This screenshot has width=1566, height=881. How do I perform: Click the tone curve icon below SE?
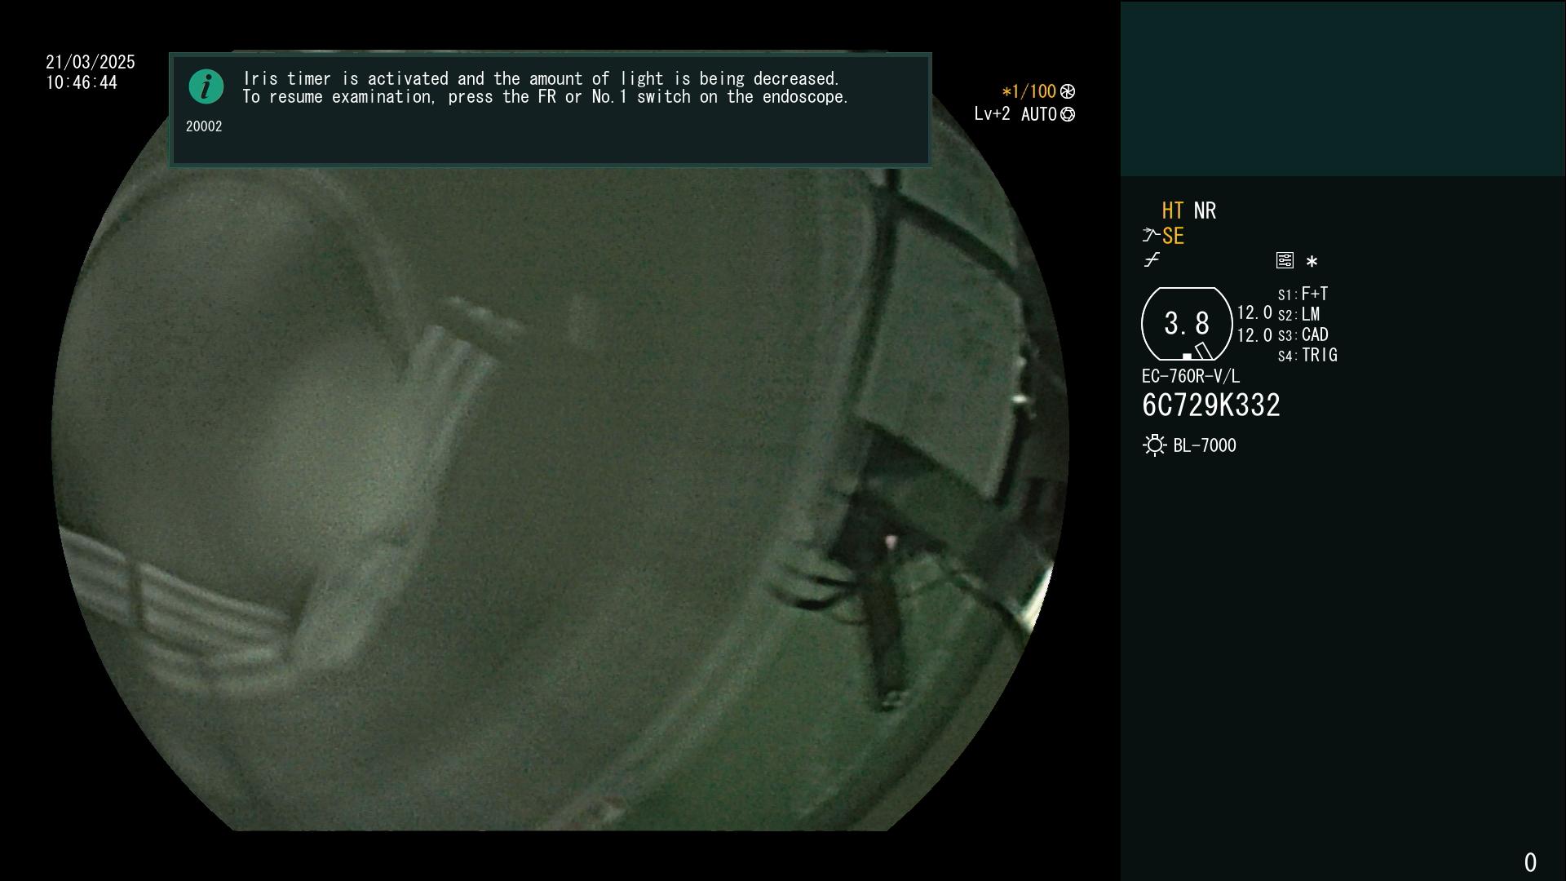1152,259
